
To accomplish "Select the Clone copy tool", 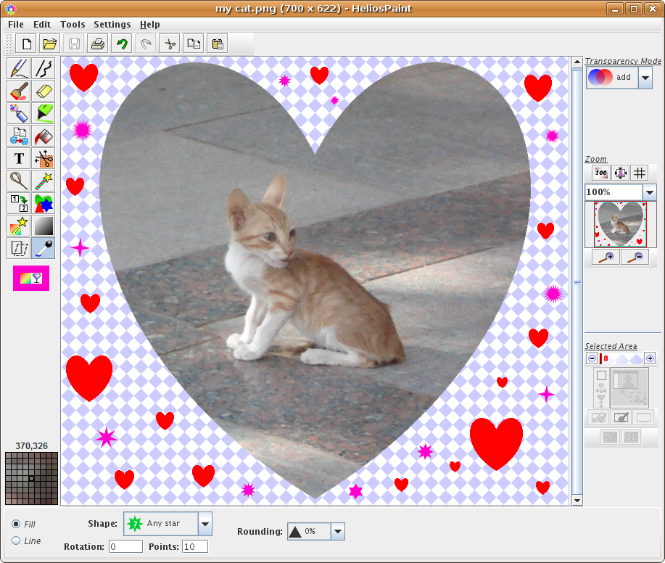I will pyautogui.click(x=19, y=136).
